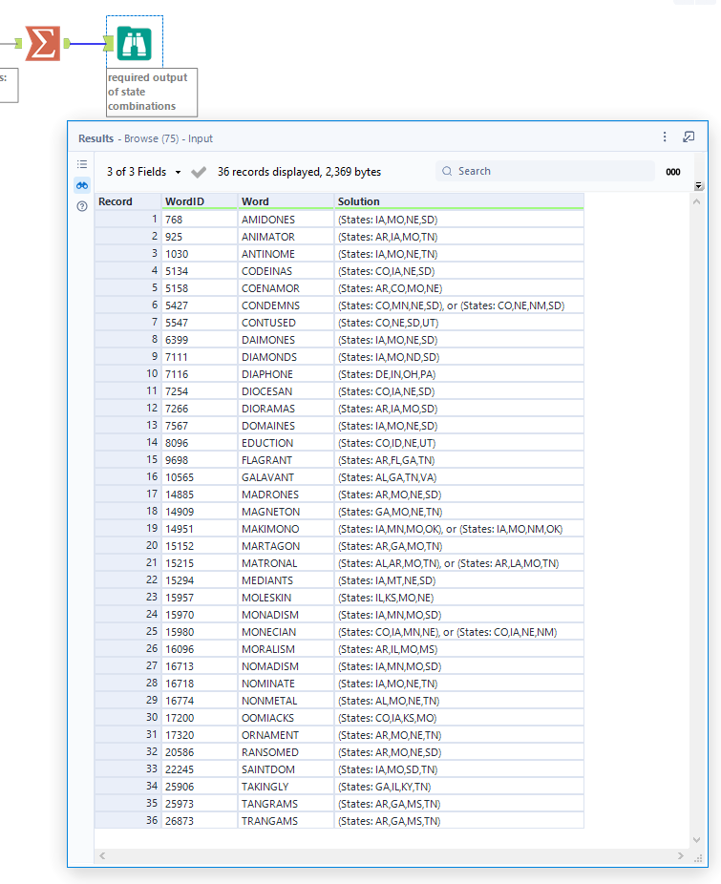Select the CODEINAS cell
Screen dimensions: 721x884
[x=286, y=271]
